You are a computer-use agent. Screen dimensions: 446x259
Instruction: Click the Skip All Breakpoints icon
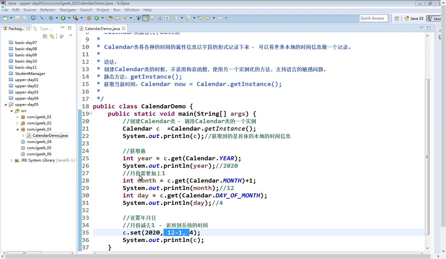[42, 18]
